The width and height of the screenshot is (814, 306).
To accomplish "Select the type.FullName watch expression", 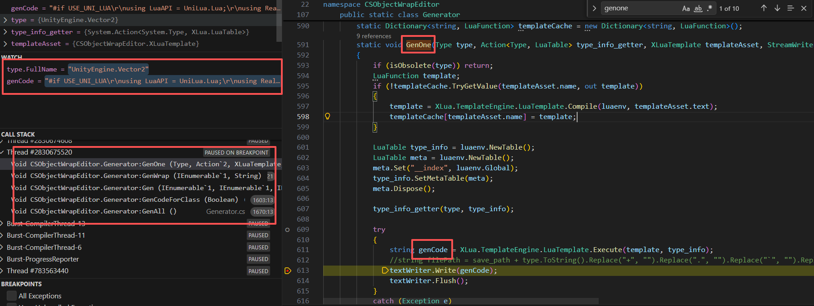I will [141, 69].
